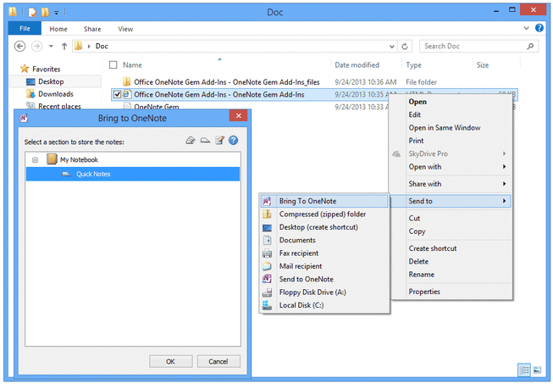Click the new section icon in dialog
Screen dimensions: 553x384
pos(205,141)
